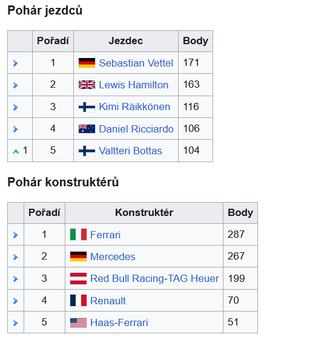This screenshot has height=343, width=330.
Task: Click the Konstruktér column header
Action: click(144, 212)
